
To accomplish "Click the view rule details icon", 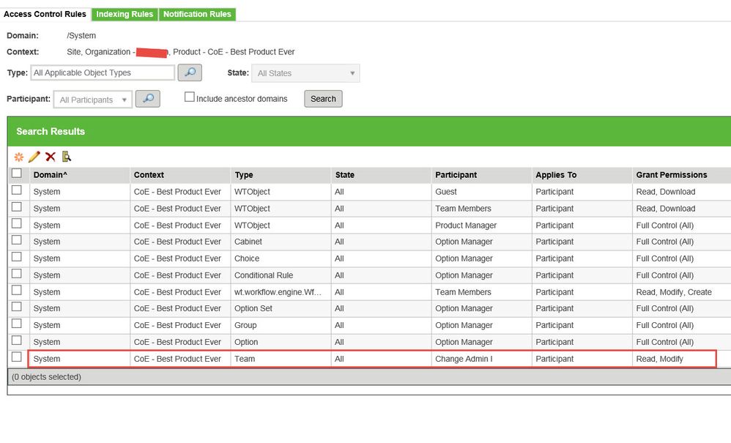I will 67,157.
